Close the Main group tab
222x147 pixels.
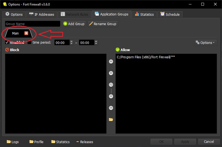26,33
